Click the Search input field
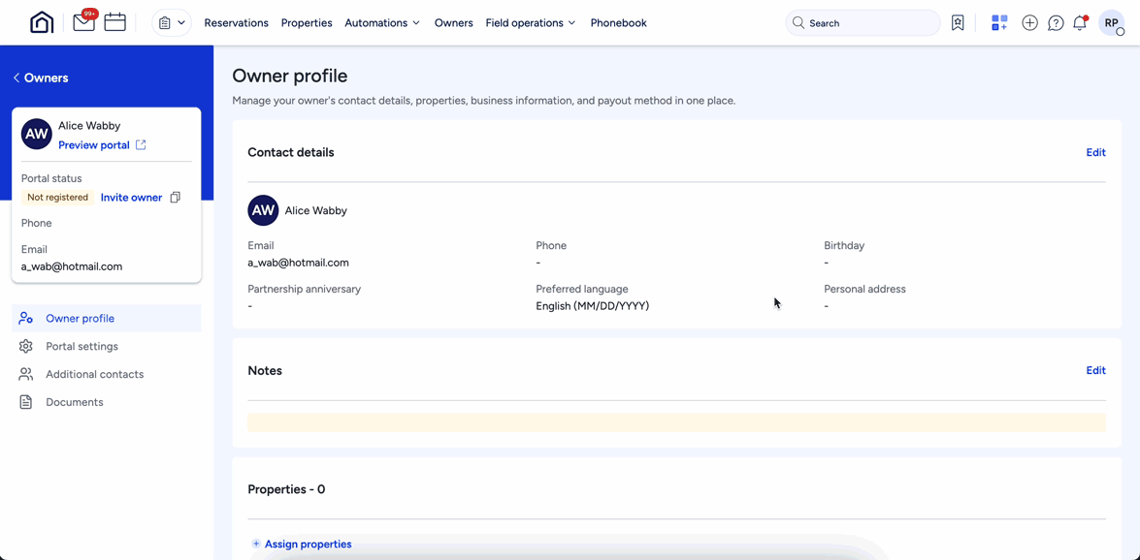The height and width of the screenshot is (560, 1140). [x=863, y=22]
